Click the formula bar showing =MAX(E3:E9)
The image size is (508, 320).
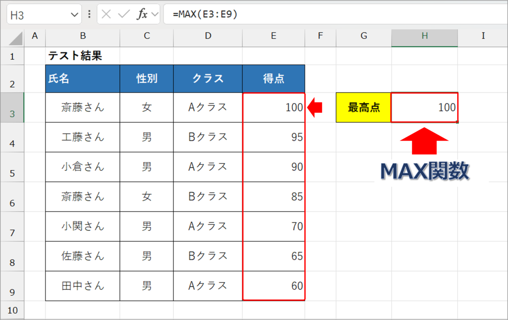tap(336, 14)
